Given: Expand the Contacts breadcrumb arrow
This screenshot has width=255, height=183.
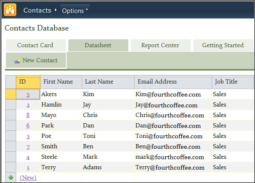Looking at the screenshot, I should click(x=55, y=10).
